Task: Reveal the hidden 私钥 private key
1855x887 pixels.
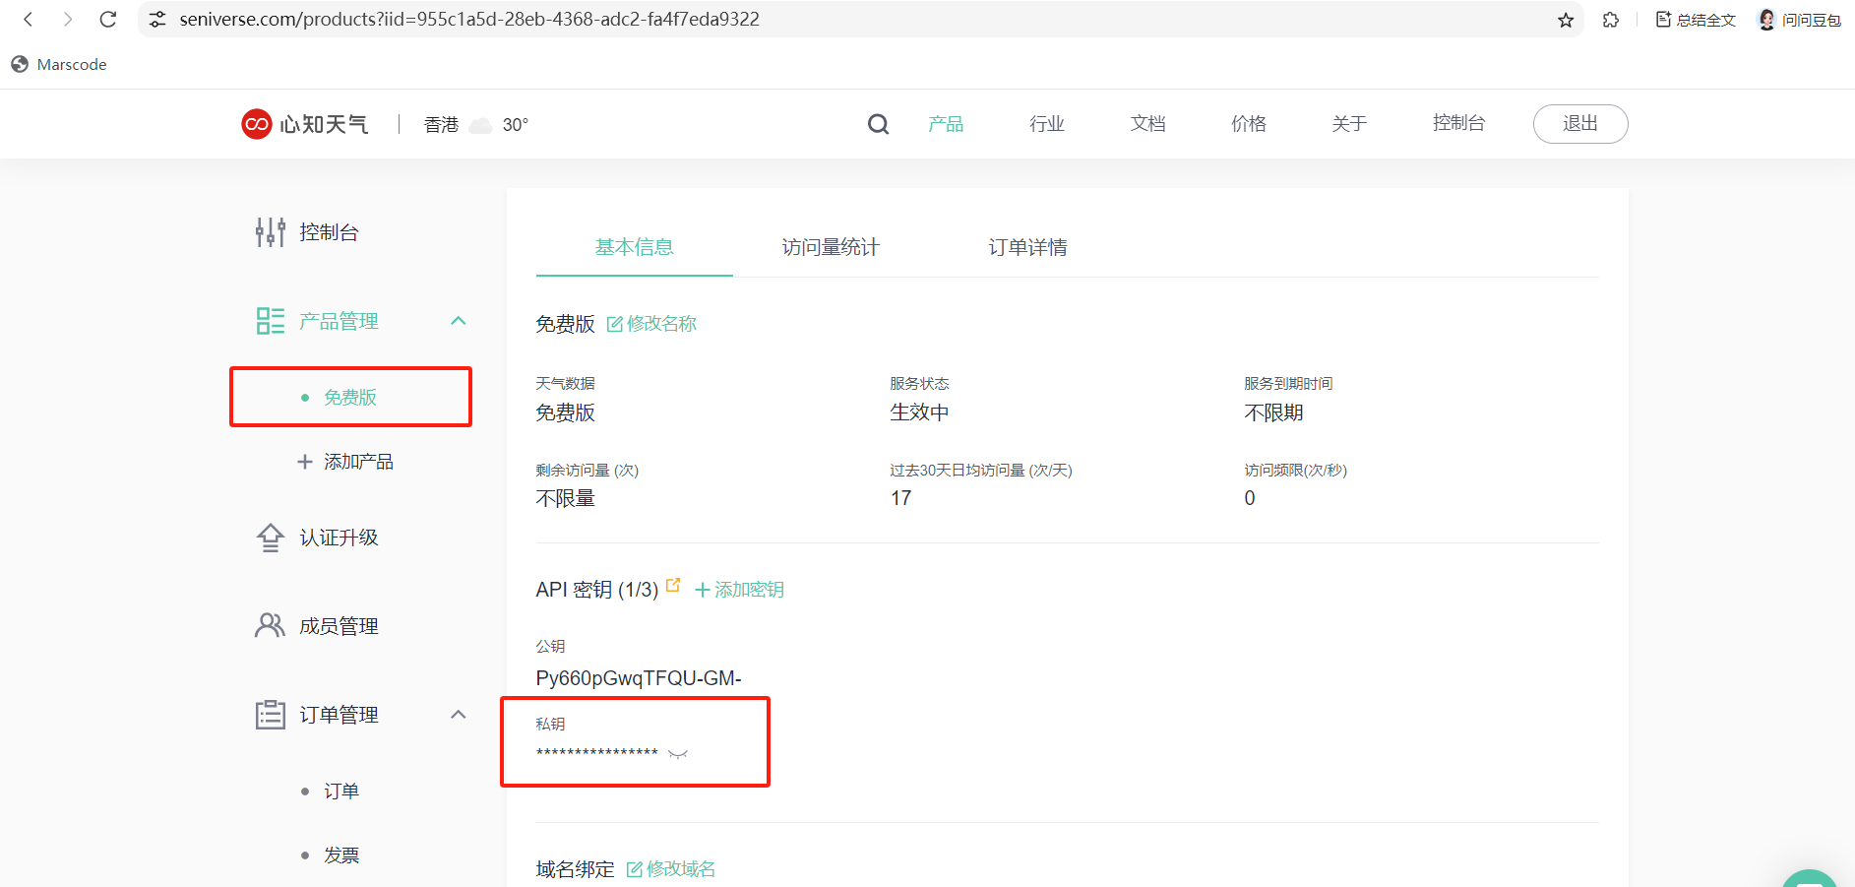Action: 678,753
